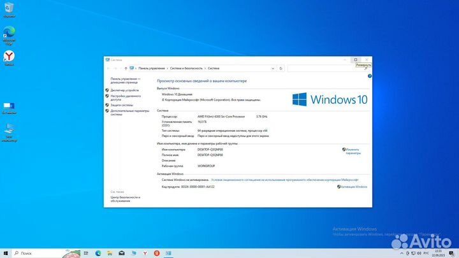Open the volume tray icon
This screenshot has height=258, width=459.
coord(419,254)
